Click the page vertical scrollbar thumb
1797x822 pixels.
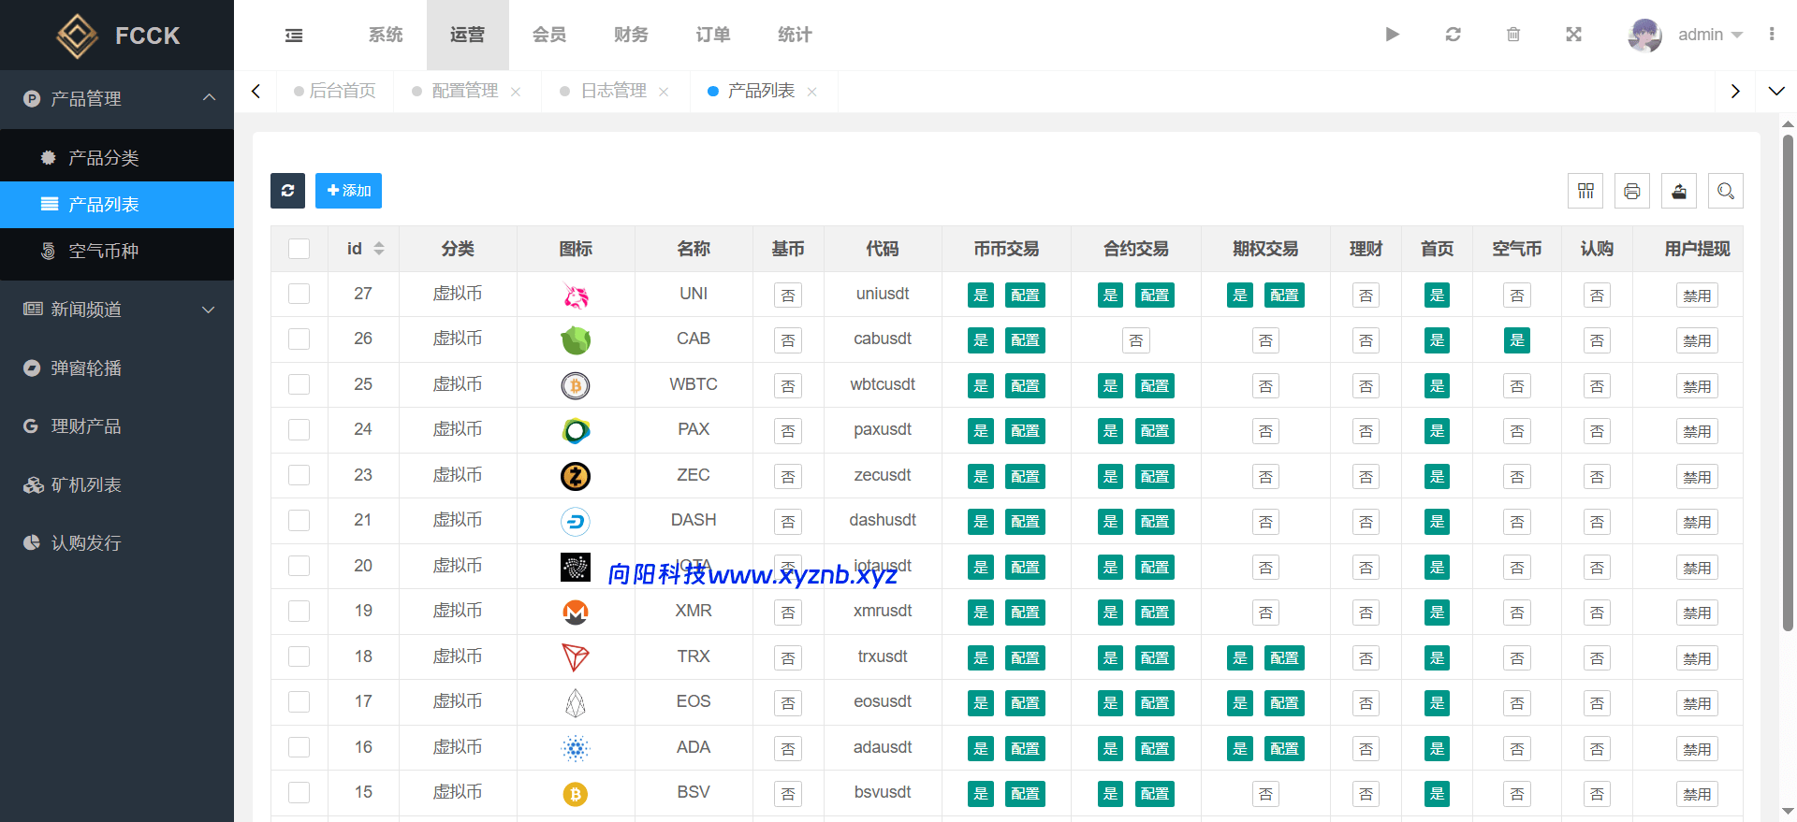[x=1788, y=383]
